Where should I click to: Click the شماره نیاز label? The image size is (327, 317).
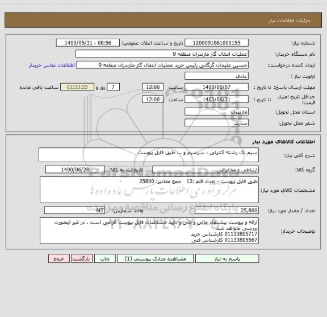click(303, 43)
